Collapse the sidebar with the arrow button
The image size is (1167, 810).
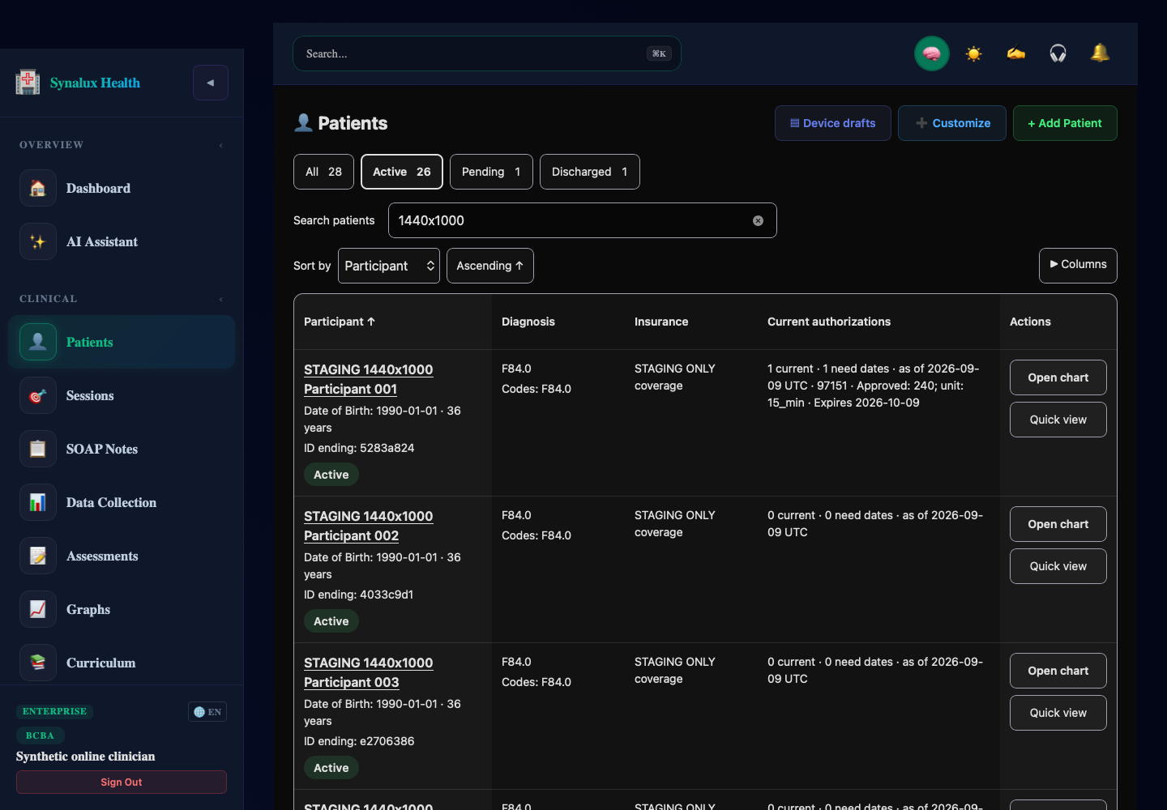coord(211,83)
